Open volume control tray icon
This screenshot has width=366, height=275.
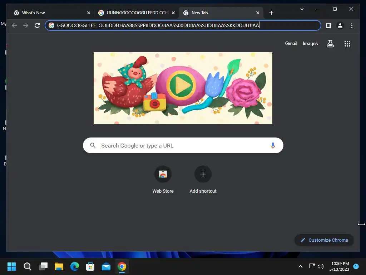tap(321, 266)
